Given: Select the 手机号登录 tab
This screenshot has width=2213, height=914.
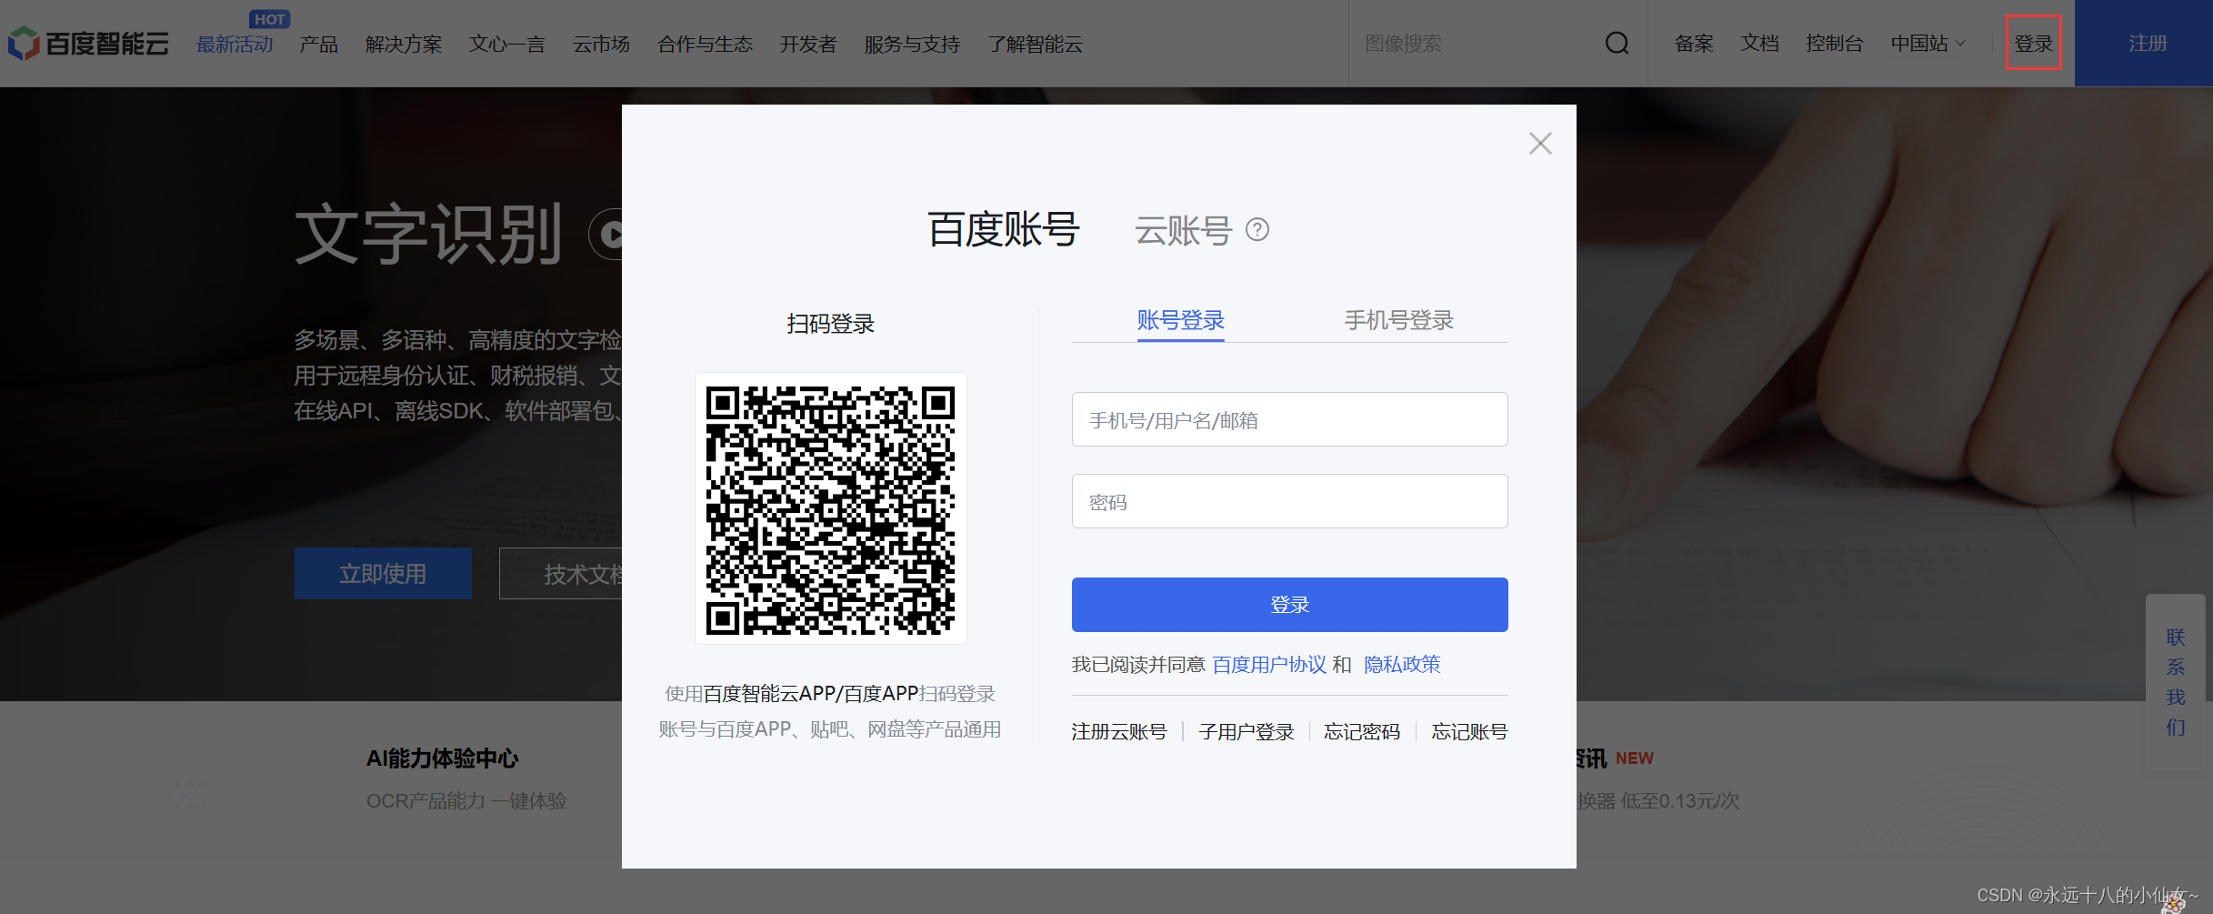Looking at the screenshot, I should click(x=1398, y=320).
